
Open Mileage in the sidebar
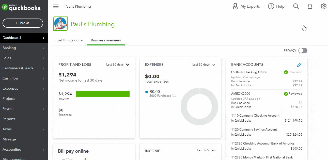(x=24, y=139)
